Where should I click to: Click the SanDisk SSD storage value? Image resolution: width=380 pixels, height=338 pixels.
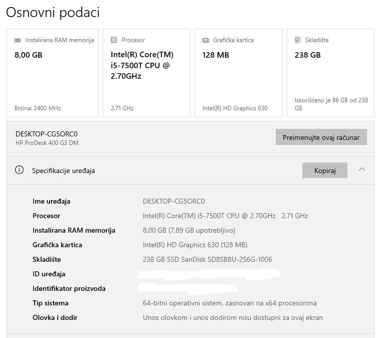[207, 259]
